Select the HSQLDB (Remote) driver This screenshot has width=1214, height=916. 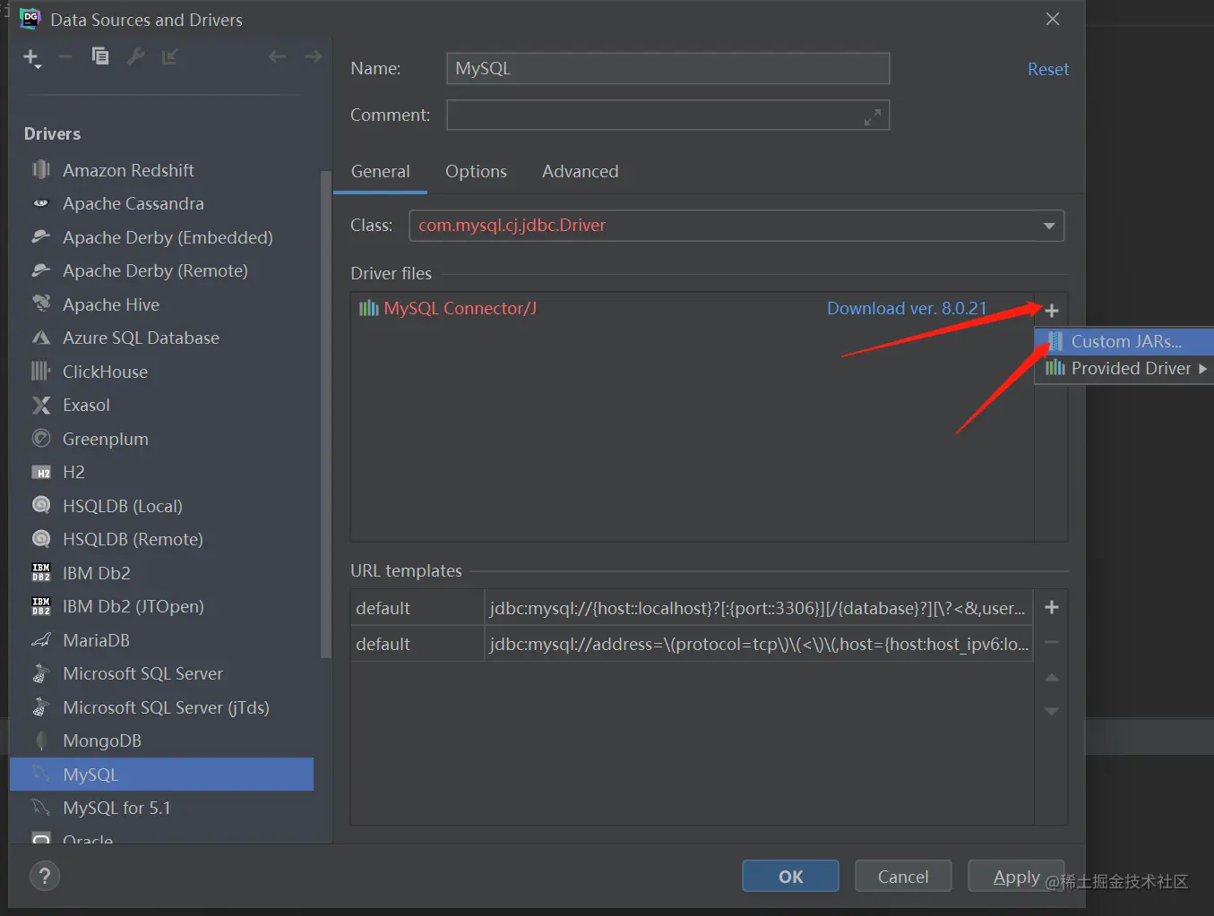[x=161, y=539]
